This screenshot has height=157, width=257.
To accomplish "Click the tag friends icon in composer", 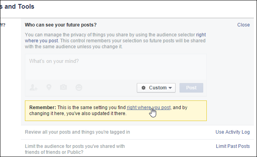I will (x=34, y=87).
